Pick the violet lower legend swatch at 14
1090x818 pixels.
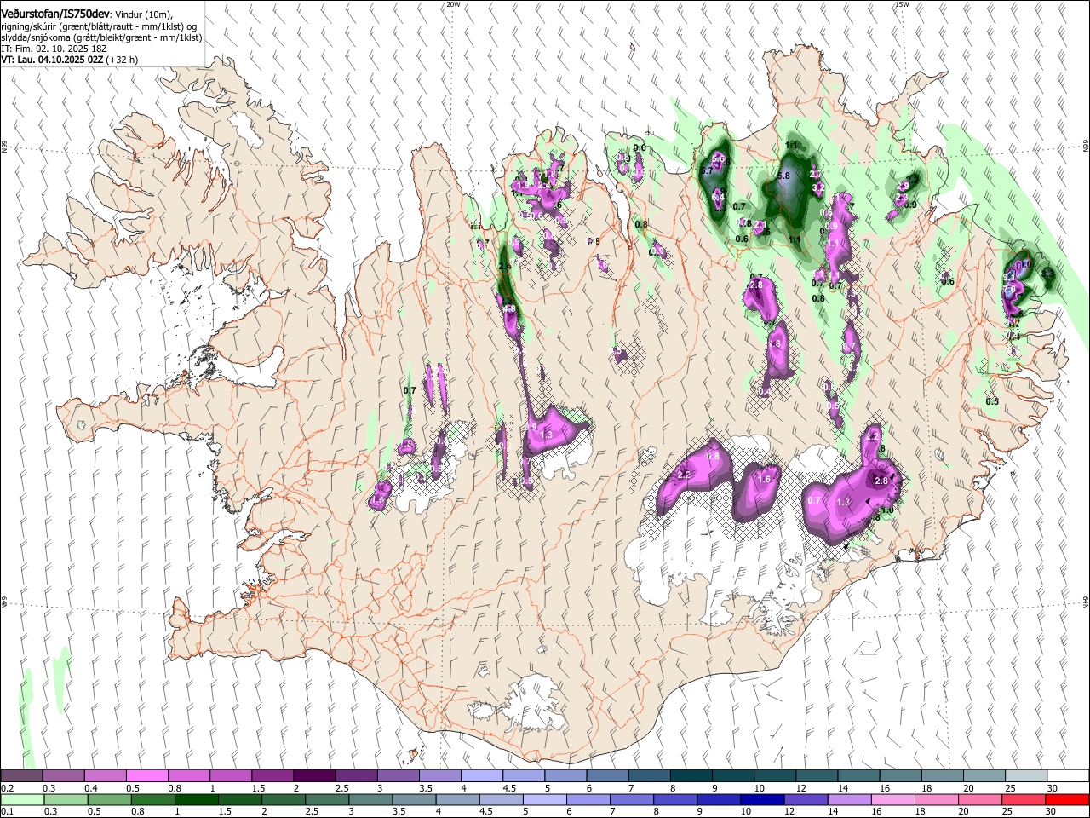(850, 799)
